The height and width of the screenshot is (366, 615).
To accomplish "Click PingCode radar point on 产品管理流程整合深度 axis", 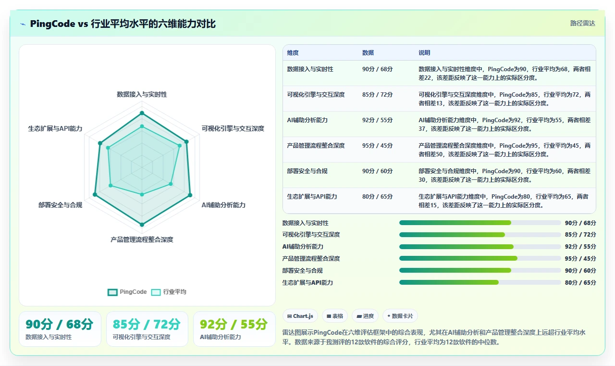I will [x=142, y=225].
